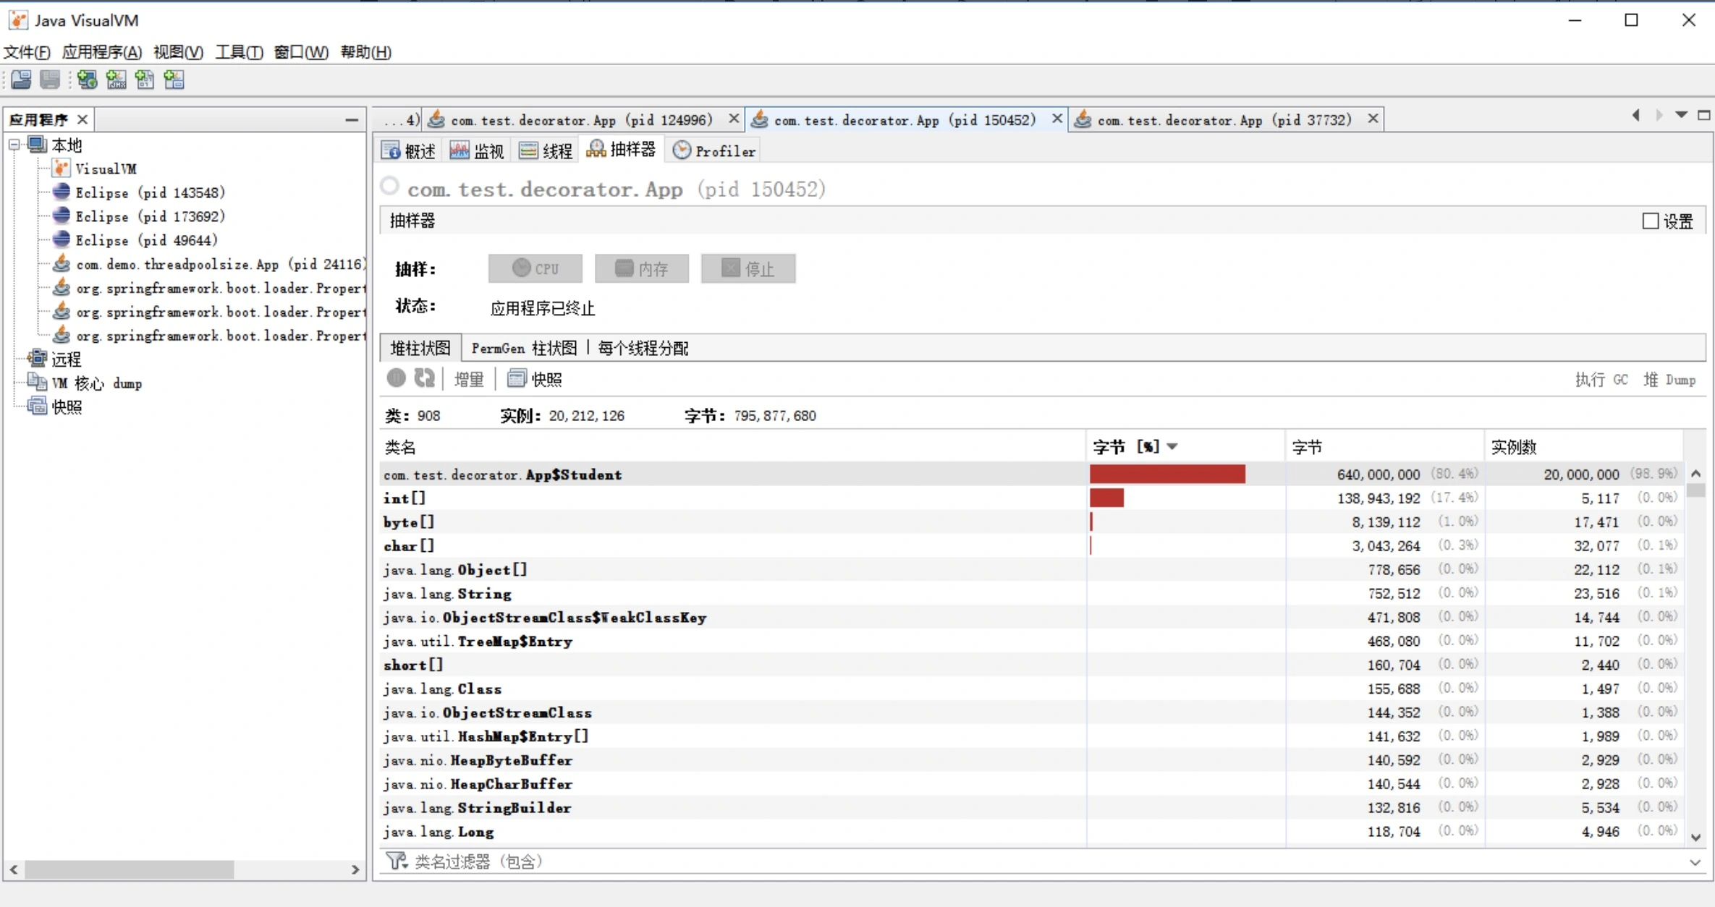Click the 停止 (Stop) sampling icon

pyautogui.click(x=749, y=268)
